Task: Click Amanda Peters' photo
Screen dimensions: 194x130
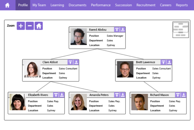Action: pos(79,102)
